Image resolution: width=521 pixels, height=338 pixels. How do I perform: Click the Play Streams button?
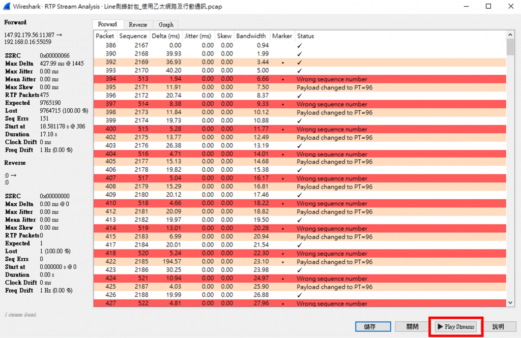[456, 327]
